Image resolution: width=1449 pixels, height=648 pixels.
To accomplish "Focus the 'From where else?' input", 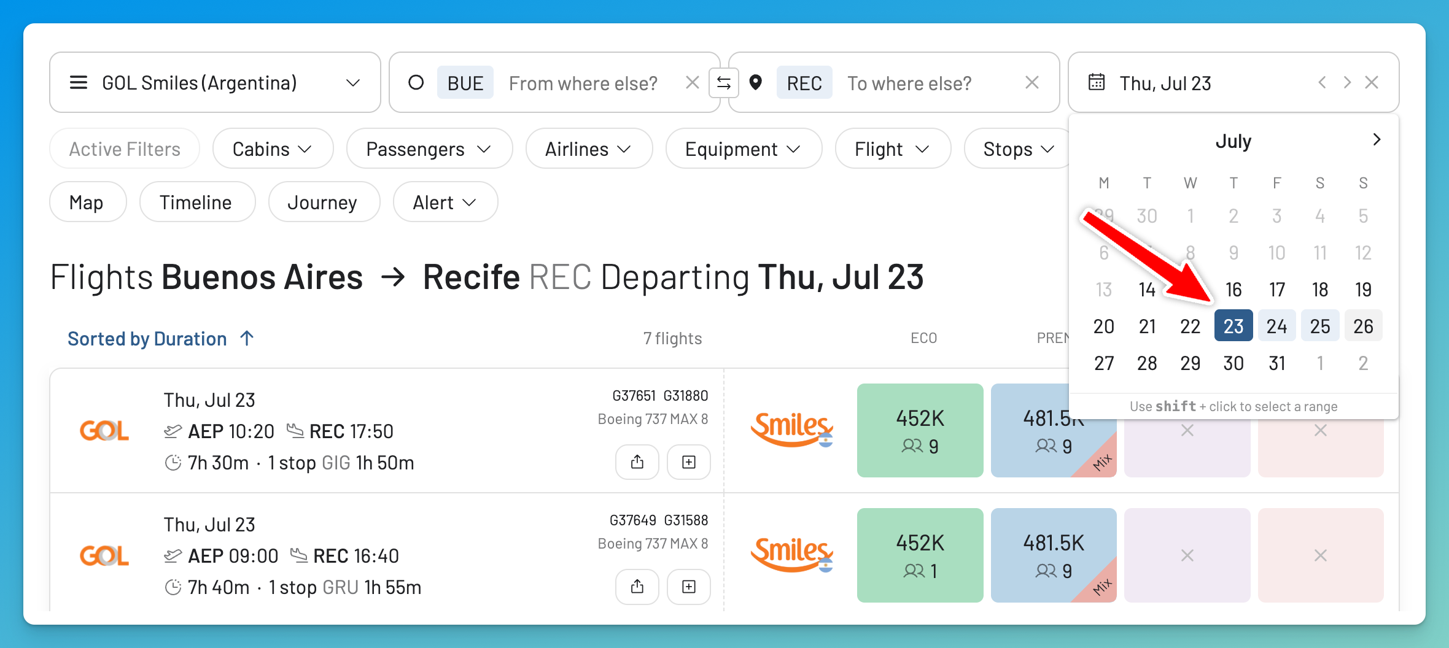I will [x=583, y=83].
